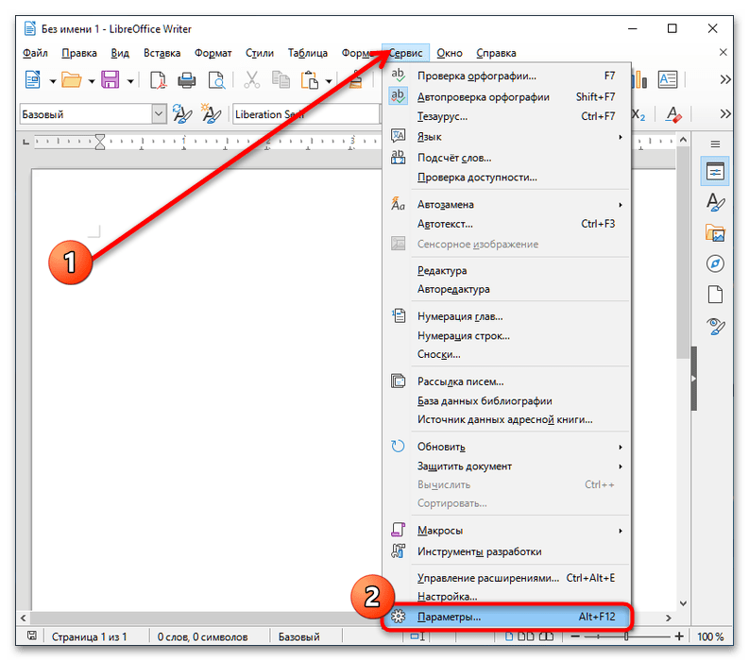Expand the paragraph style Базовый dropdown
The image size is (749, 661).
click(159, 114)
